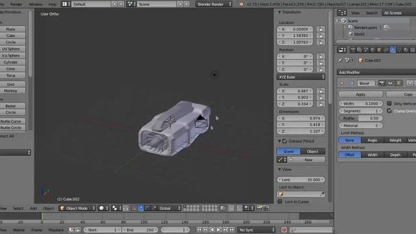416x234 pixels.
Task: Open the Render Layers properties tab icon
Action: tap(359, 50)
